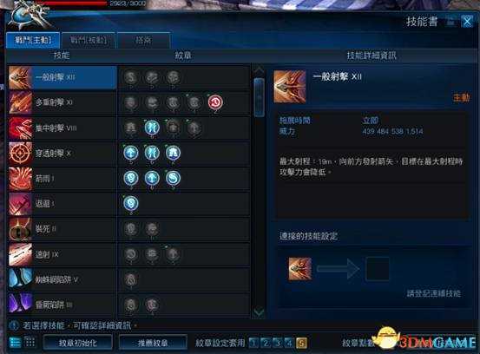The image size is (480, 354).
Task: Click the skill list scroll up arrow
Action: pos(259,70)
